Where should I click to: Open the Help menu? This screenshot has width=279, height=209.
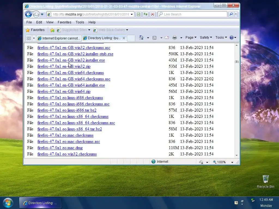[92, 22]
